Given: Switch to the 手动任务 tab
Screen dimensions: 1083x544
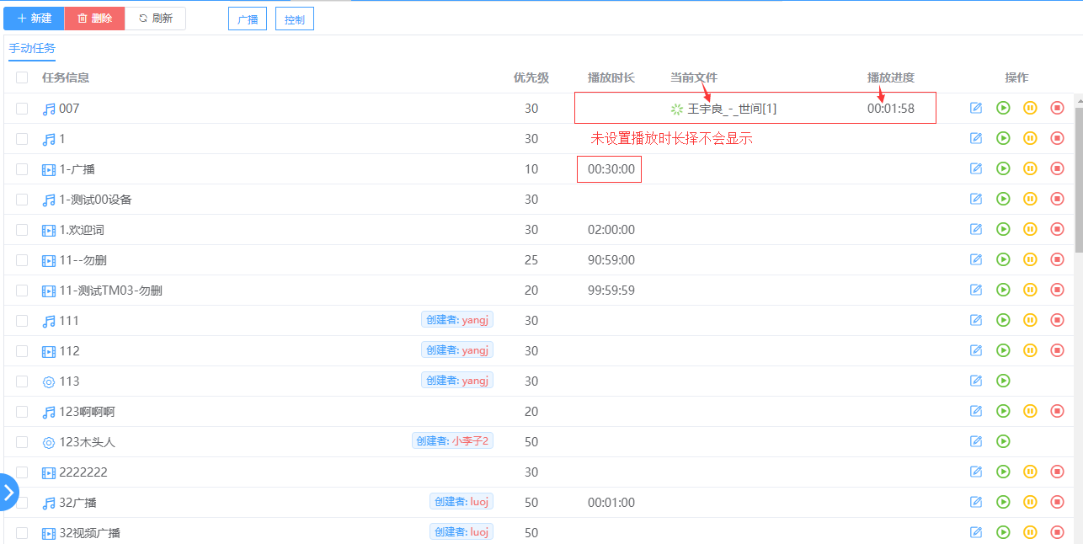Looking at the screenshot, I should point(32,48).
